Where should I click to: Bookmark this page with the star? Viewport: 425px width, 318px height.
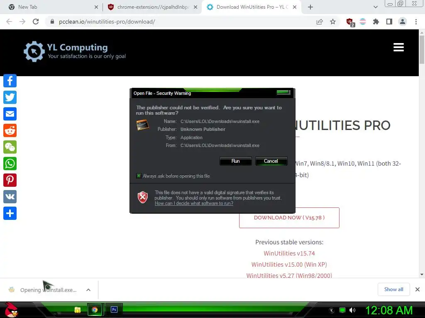(333, 22)
